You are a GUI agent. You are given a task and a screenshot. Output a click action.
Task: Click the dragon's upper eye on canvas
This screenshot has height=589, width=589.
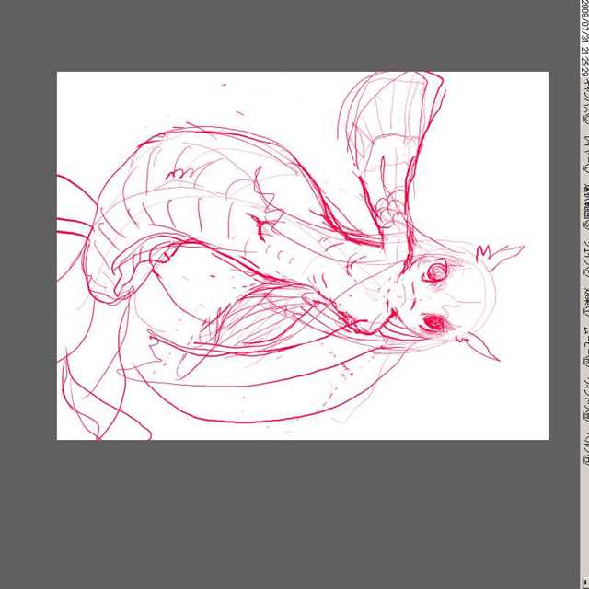click(436, 271)
